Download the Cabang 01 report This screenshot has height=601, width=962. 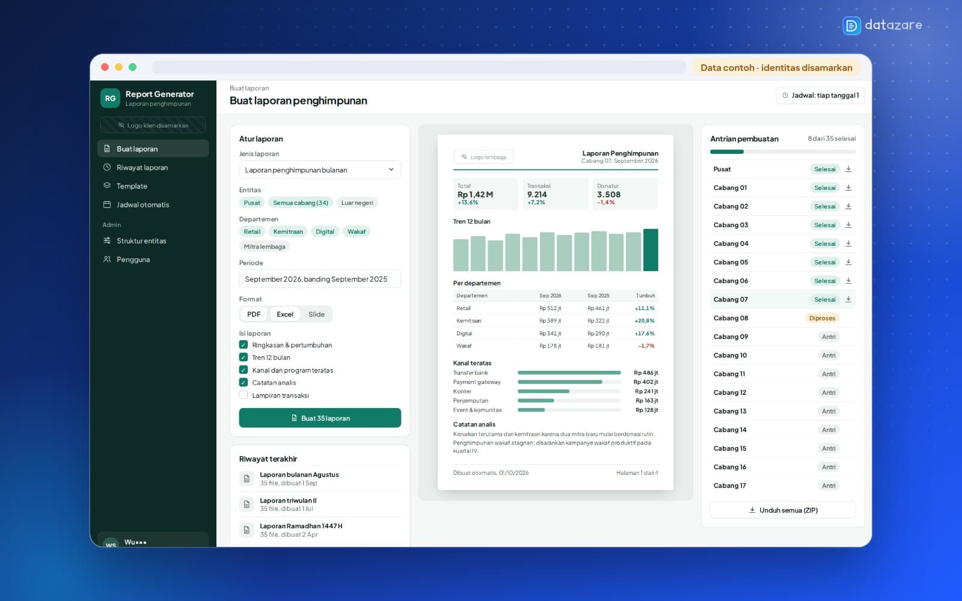pos(848,188)
